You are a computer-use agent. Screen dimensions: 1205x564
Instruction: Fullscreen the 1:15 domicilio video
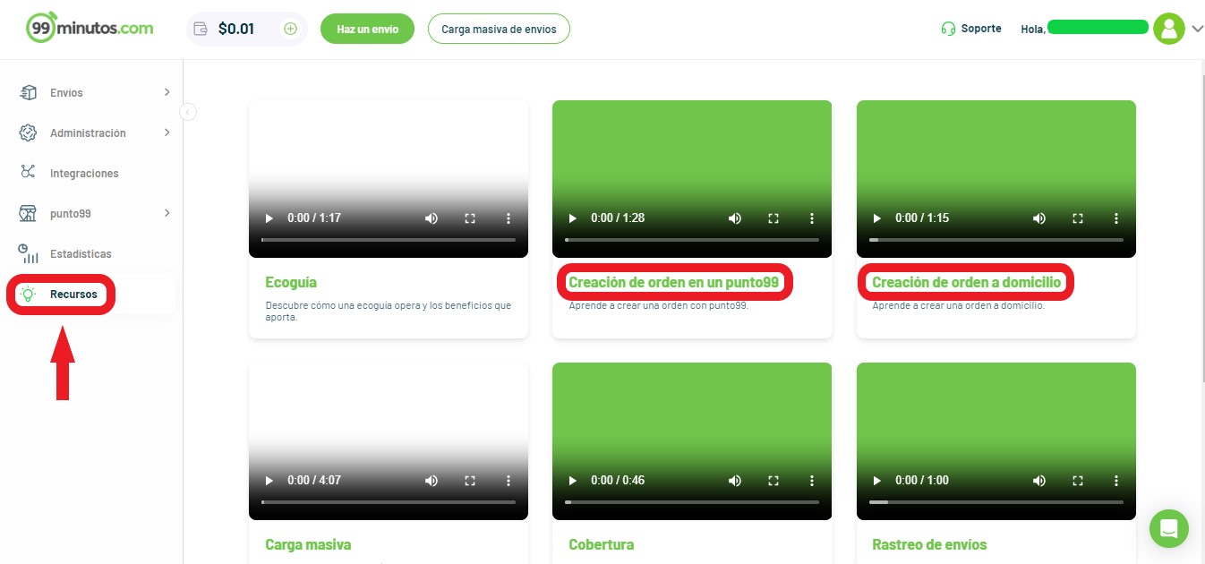point(1078,218)
